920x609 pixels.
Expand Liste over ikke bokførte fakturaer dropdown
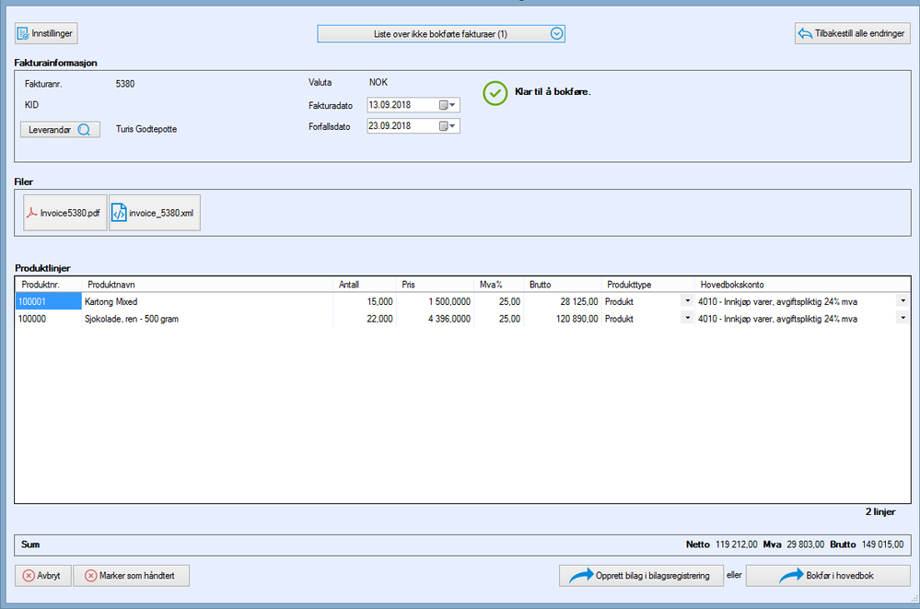click(x=555, y=33)
